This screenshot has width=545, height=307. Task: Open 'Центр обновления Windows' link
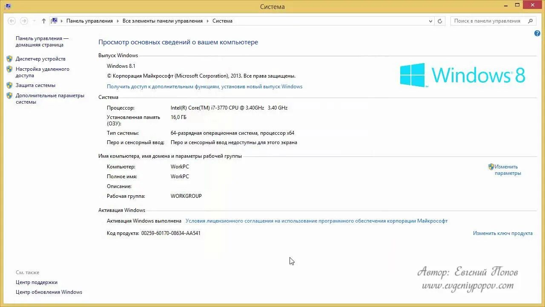pyautogui.click(x=49, y=292)
